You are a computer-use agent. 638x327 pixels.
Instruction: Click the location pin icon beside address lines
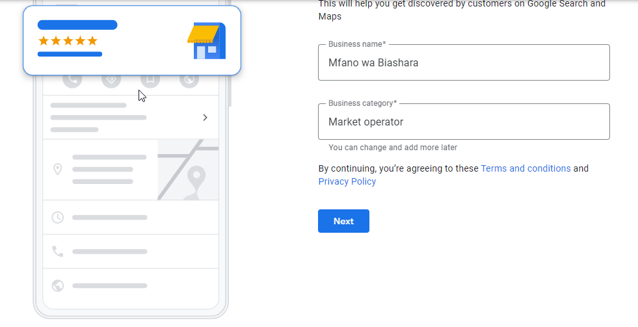pos(58,169)
